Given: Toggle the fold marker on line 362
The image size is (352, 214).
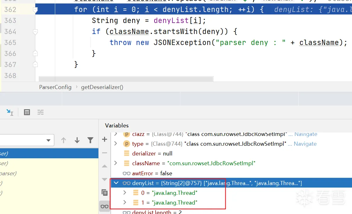Looking at the screenshot, I should [x=35, y=10].
